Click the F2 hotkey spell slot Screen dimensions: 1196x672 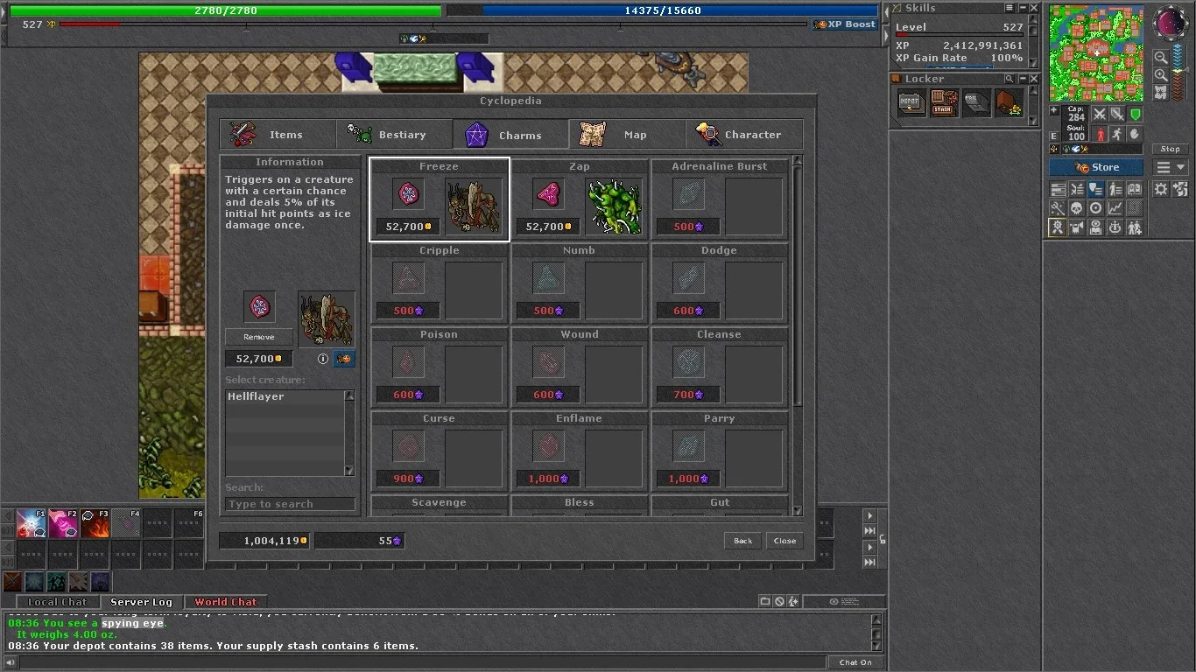[x=64, y=523]
